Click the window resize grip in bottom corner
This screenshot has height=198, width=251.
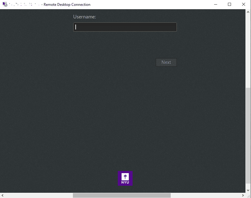[x=248, y=196]
